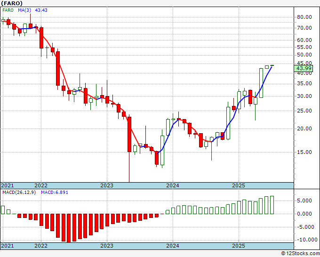The width and height of the screenshot is (320, 257).
Task: Click the 80.00 price axis label
Action: pos(304,17)
